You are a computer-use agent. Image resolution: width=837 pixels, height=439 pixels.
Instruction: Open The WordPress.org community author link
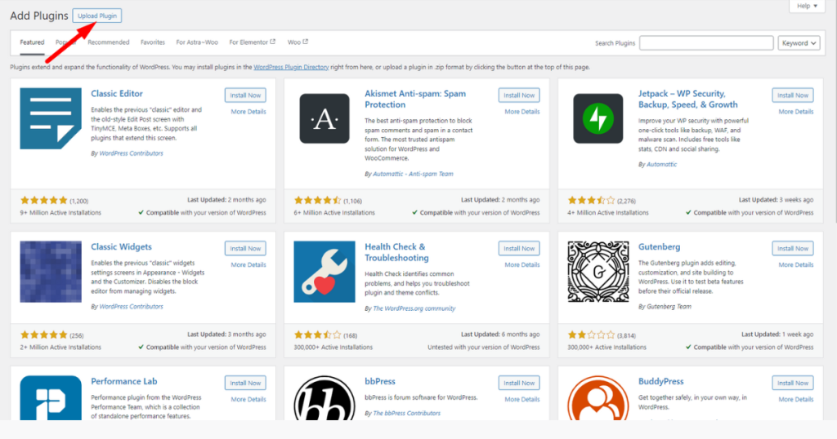414,308
